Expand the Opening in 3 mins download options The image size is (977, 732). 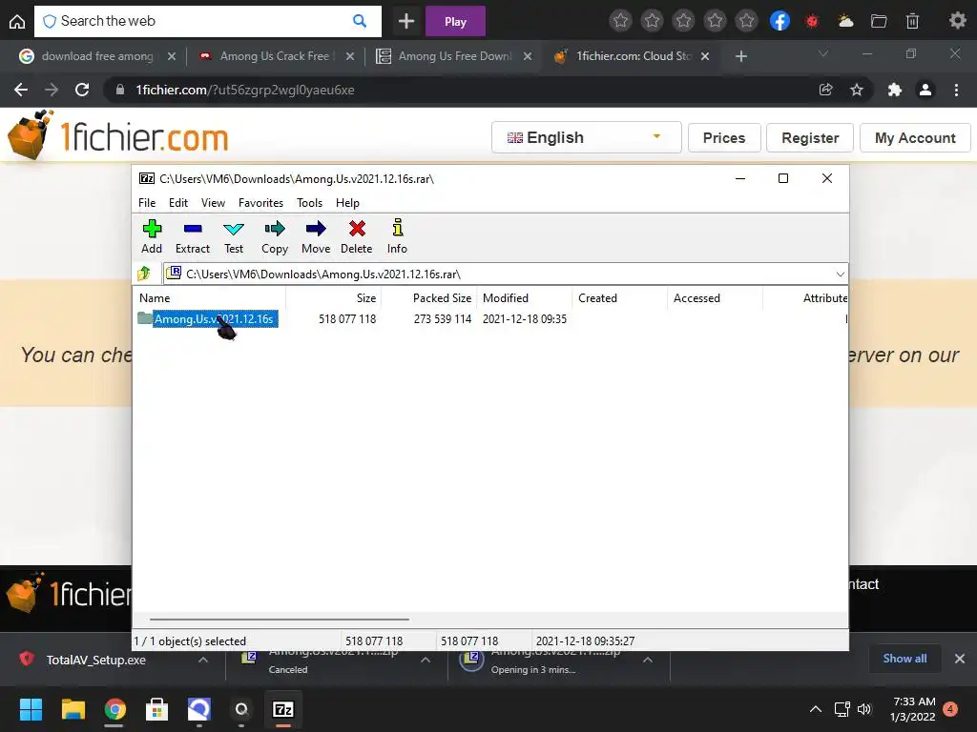pyautogui.click(x=648, y=660)
